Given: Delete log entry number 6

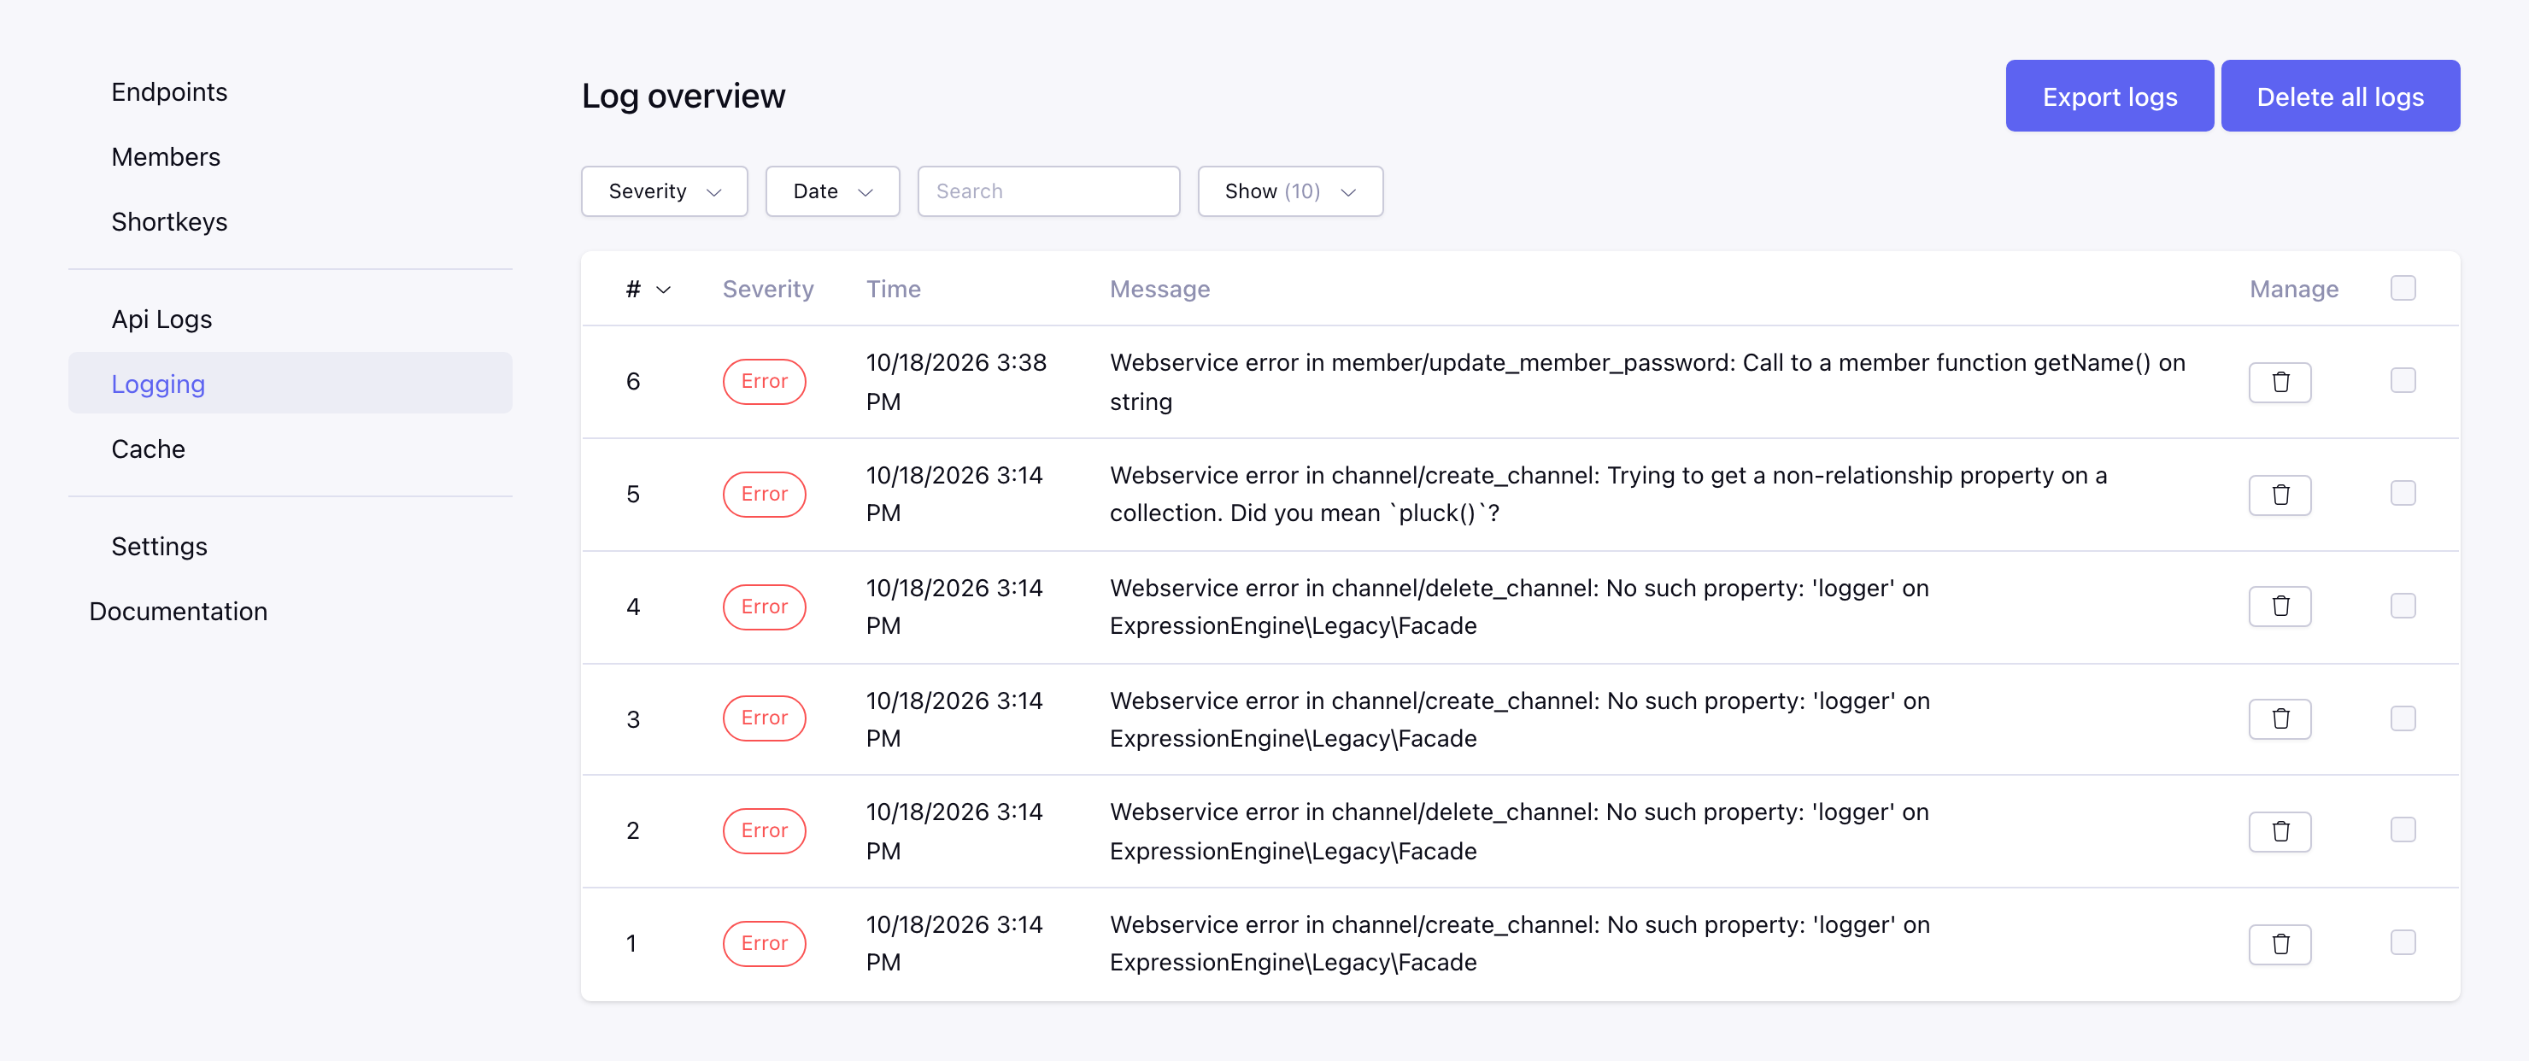Looking at the screenshot, I should click(x=2280, y=382).
